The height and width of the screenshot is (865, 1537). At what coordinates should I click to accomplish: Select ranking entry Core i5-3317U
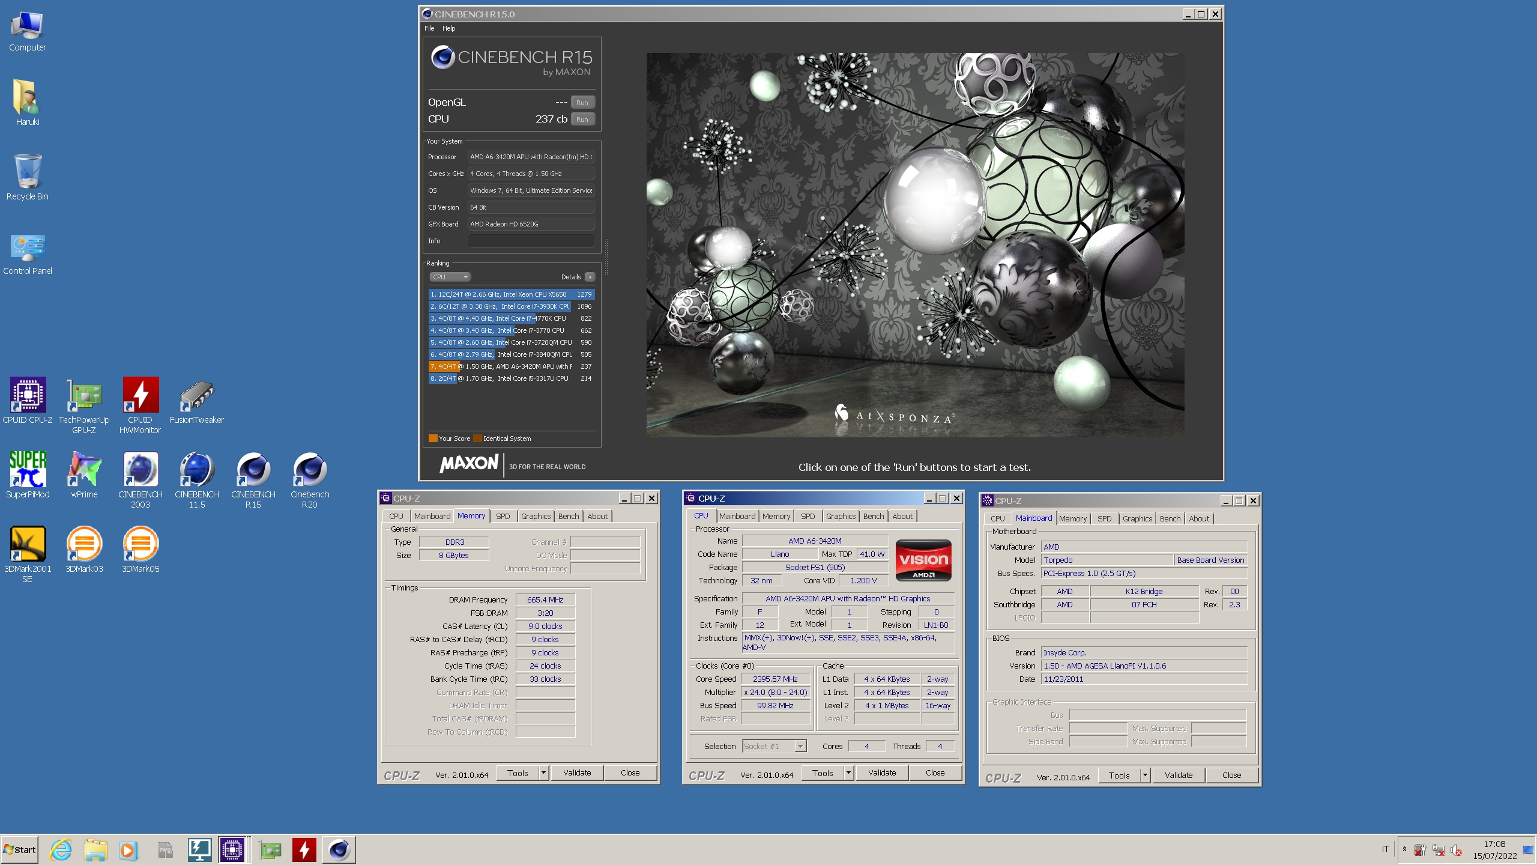512,378
